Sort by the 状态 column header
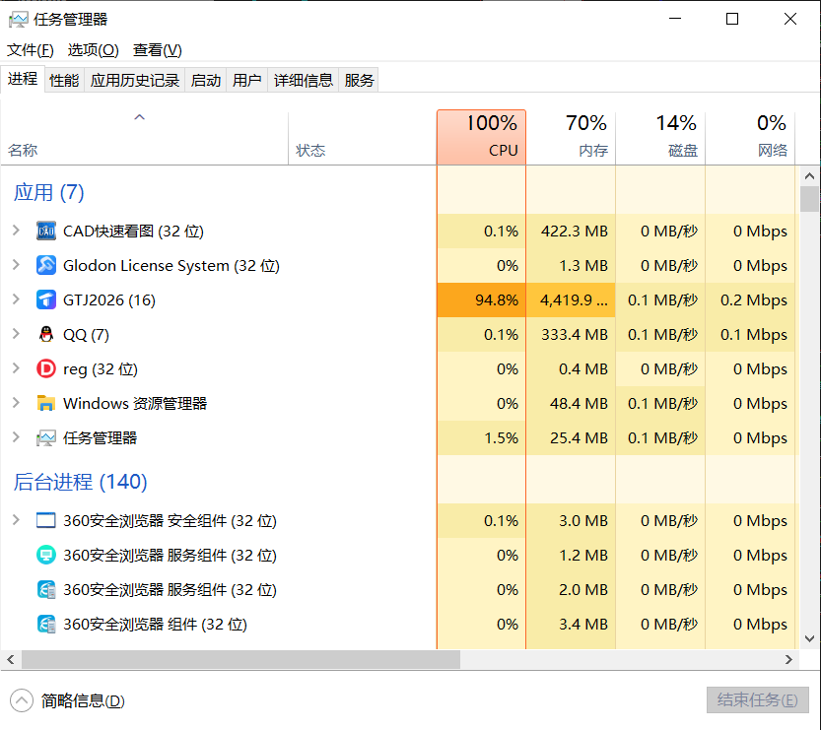 (x=362, y=137)
